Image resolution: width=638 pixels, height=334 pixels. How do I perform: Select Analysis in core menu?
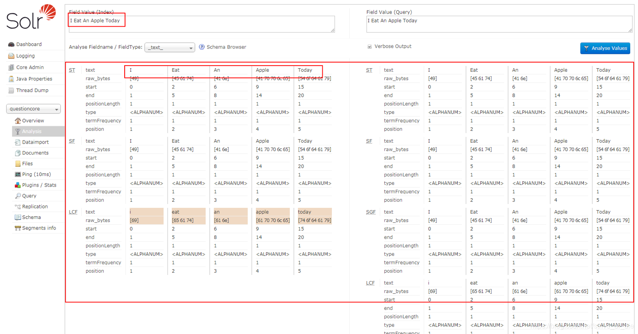point(32,131)
